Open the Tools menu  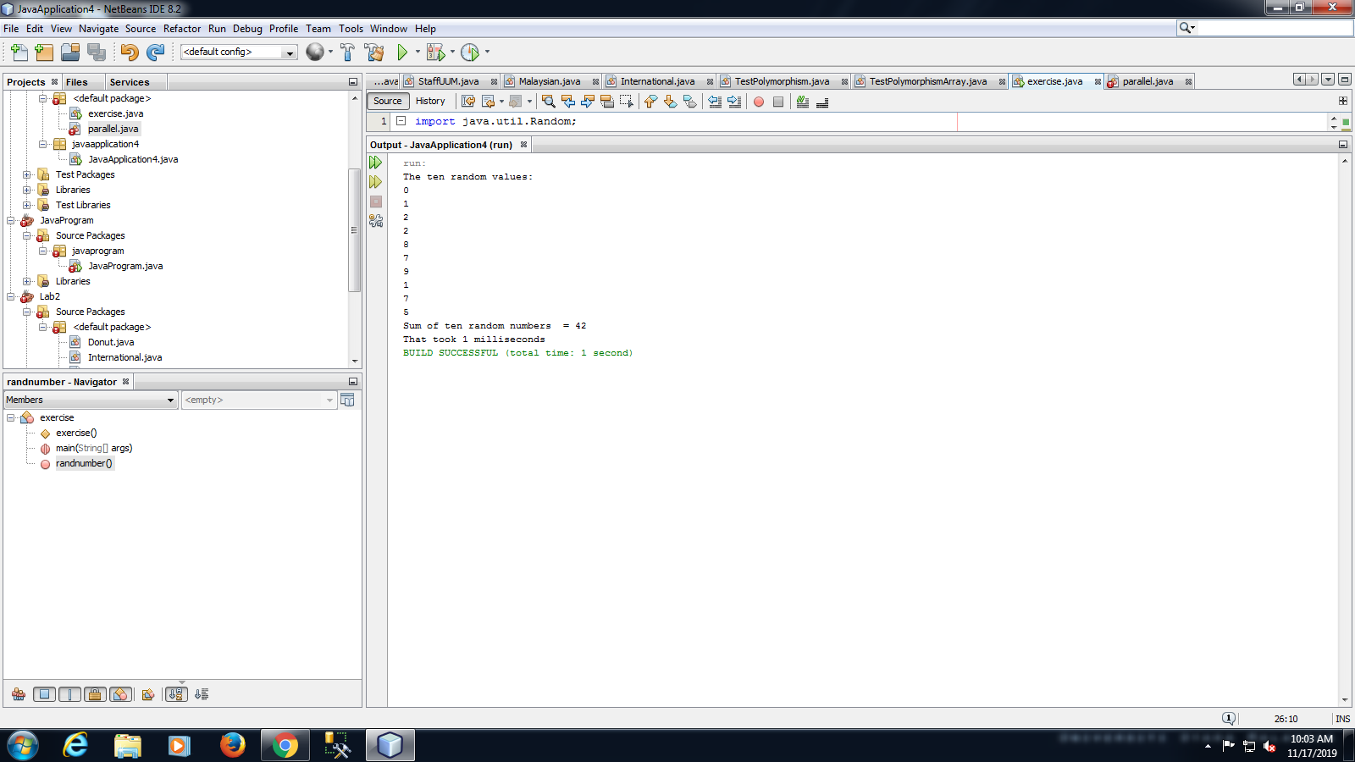(351, 29)
